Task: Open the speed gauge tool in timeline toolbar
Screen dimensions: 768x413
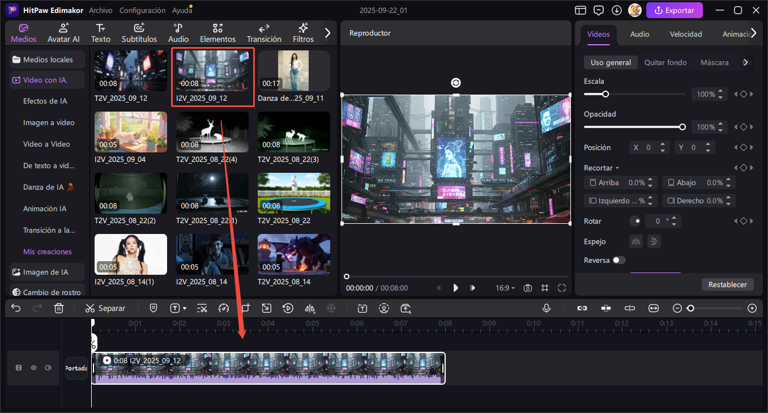Action: point(223,308)
